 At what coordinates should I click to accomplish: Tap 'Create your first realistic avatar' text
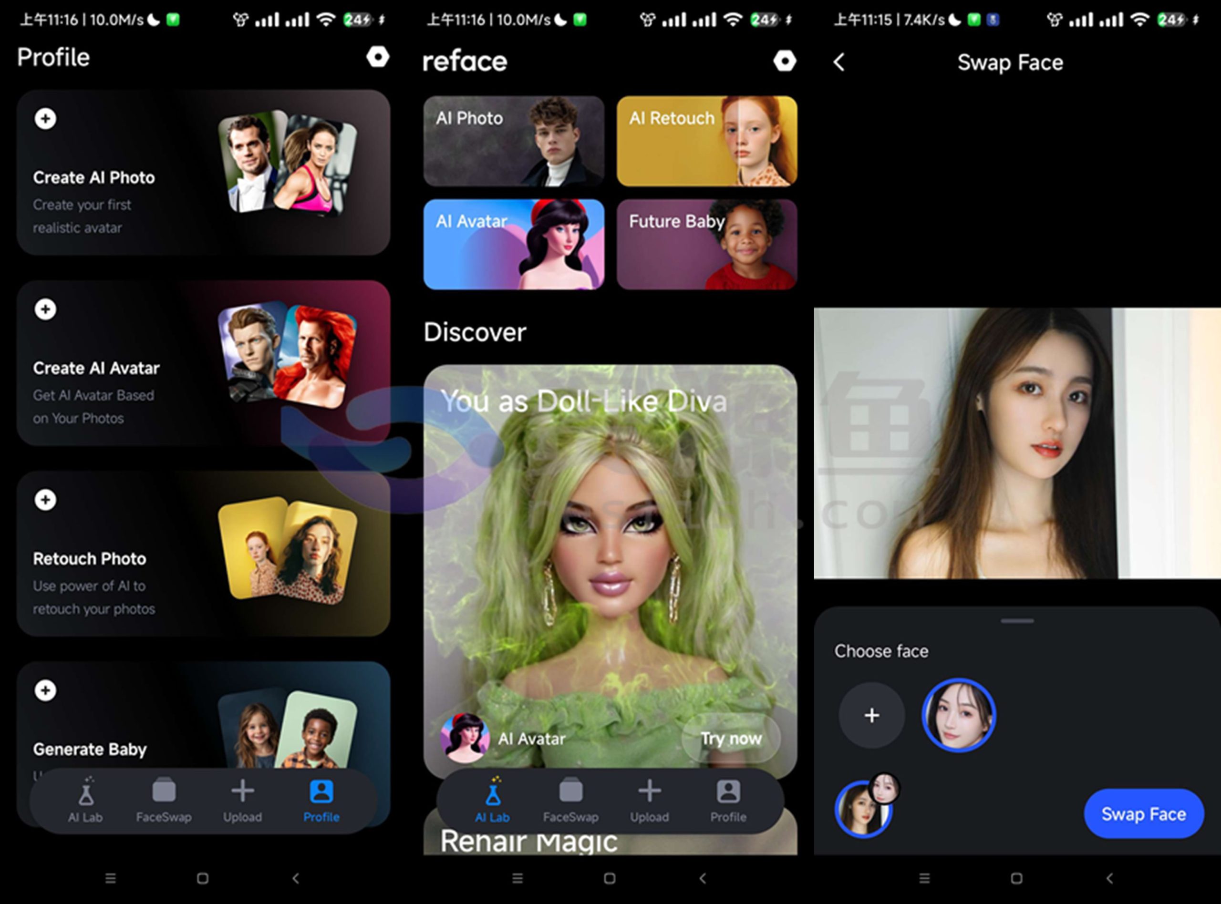click(x=82, y=216)
